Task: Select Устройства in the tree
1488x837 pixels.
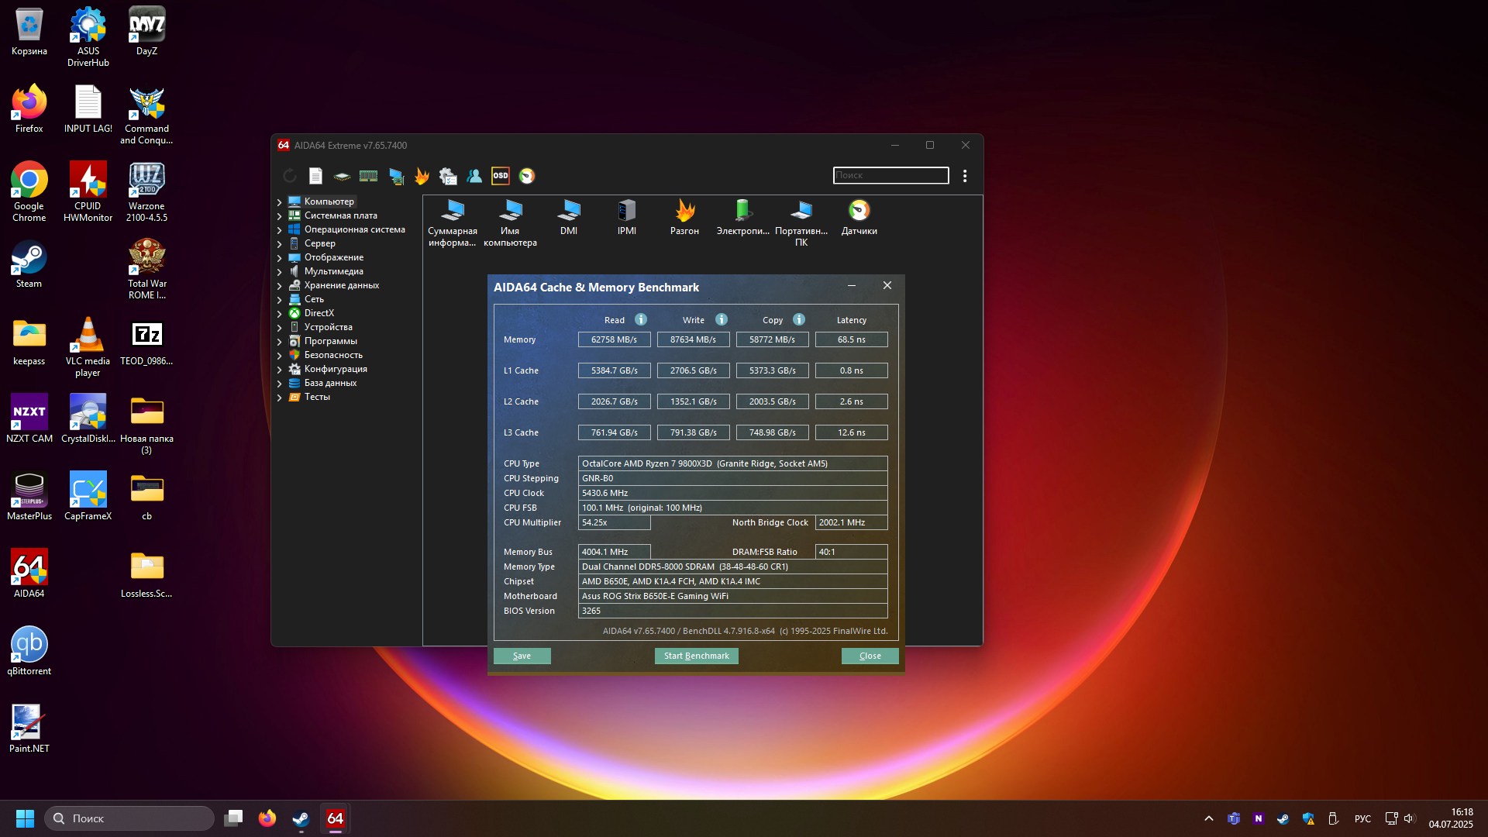Action: click(328, 327)
